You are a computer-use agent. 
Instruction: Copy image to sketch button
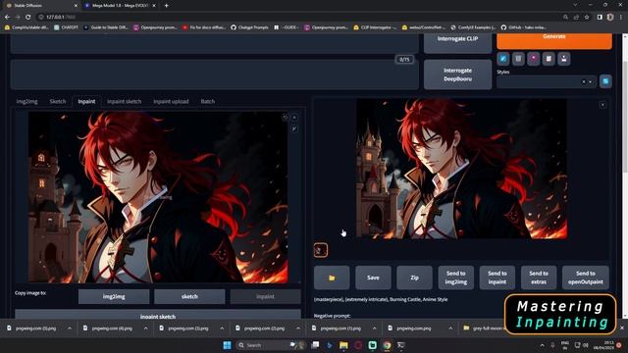tap(189, 296)
